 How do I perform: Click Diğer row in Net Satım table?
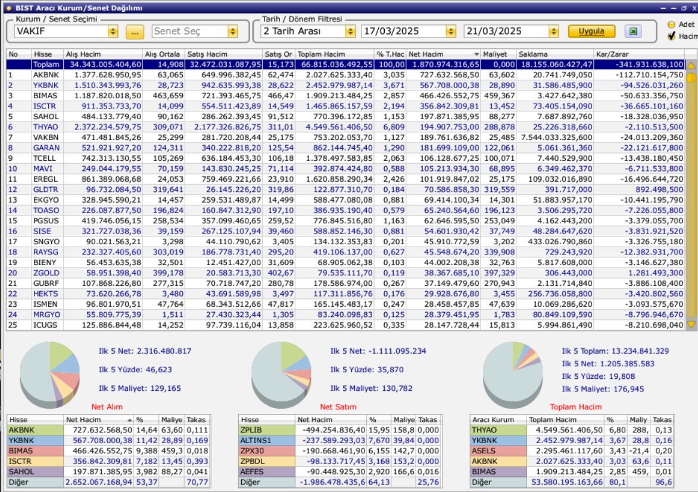coord(339,482)
